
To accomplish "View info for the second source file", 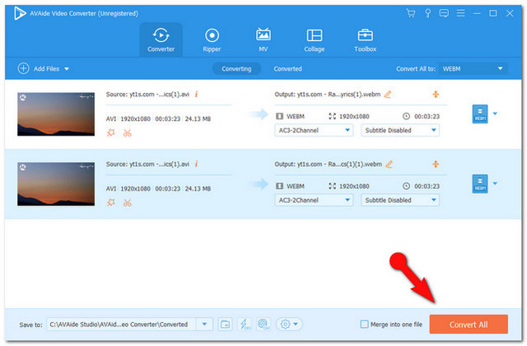I will [196, 164].
